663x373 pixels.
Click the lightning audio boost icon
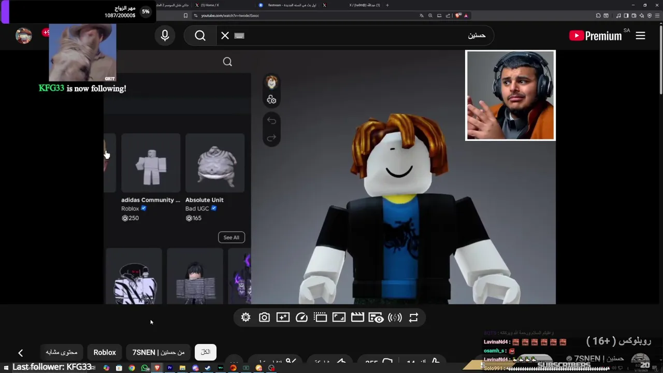point(395,318)
